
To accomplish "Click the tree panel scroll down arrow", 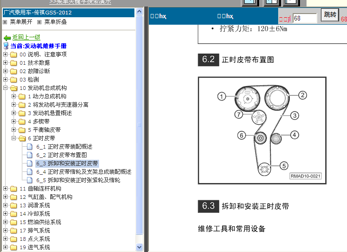I will click(x=139, y=247).
